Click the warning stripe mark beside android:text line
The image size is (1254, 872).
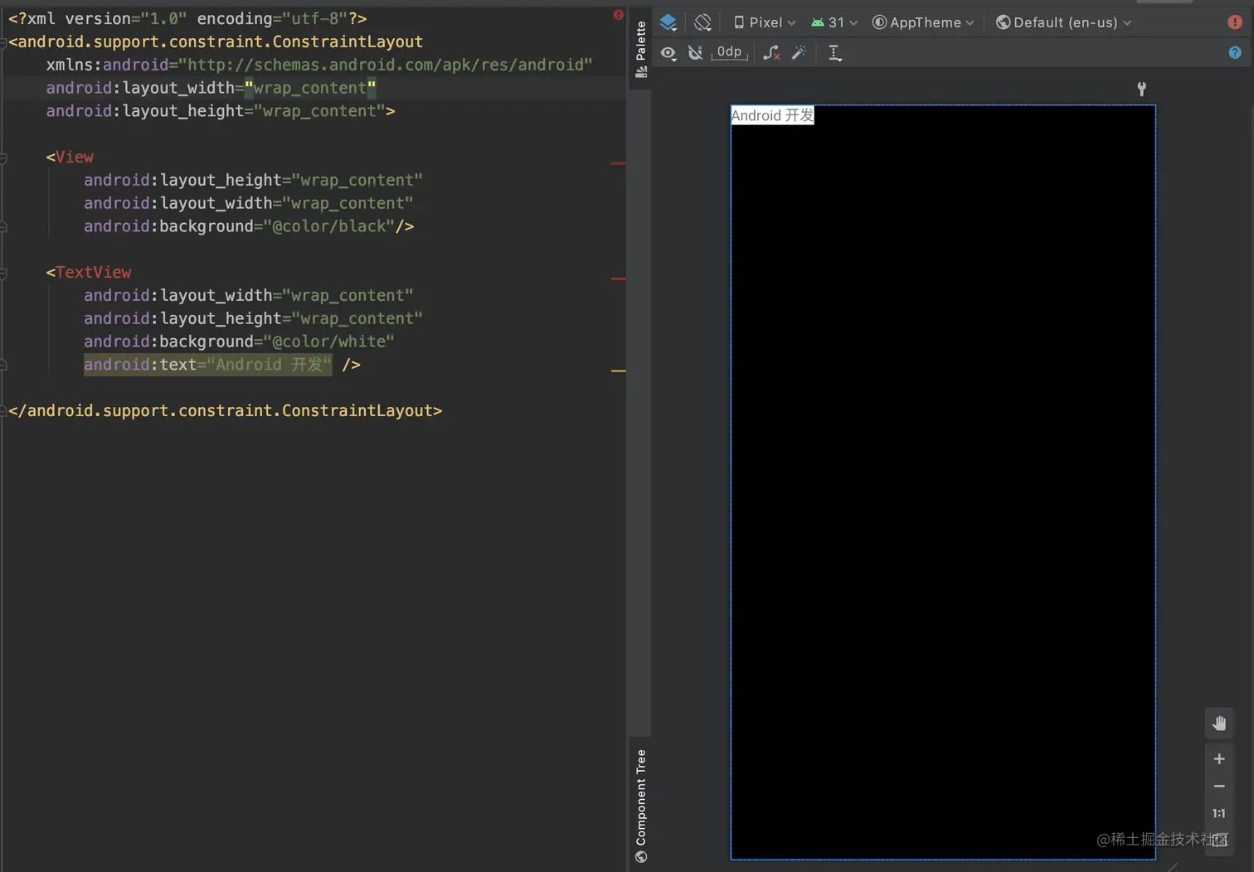tap(619, 371)
